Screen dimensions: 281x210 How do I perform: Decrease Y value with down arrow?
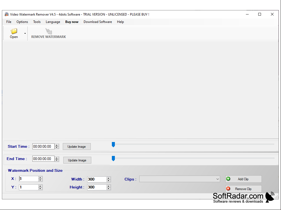coord(40,189)
